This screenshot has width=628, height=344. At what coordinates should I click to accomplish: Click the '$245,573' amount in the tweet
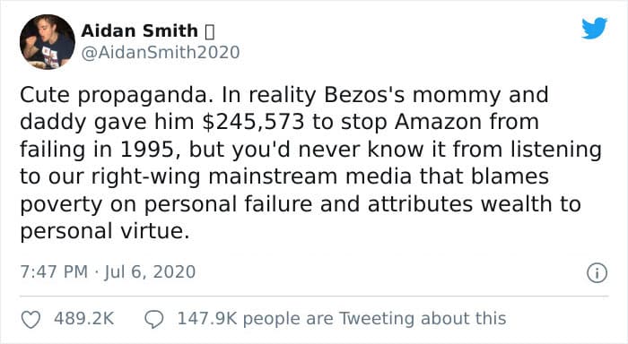coord(254,122)
